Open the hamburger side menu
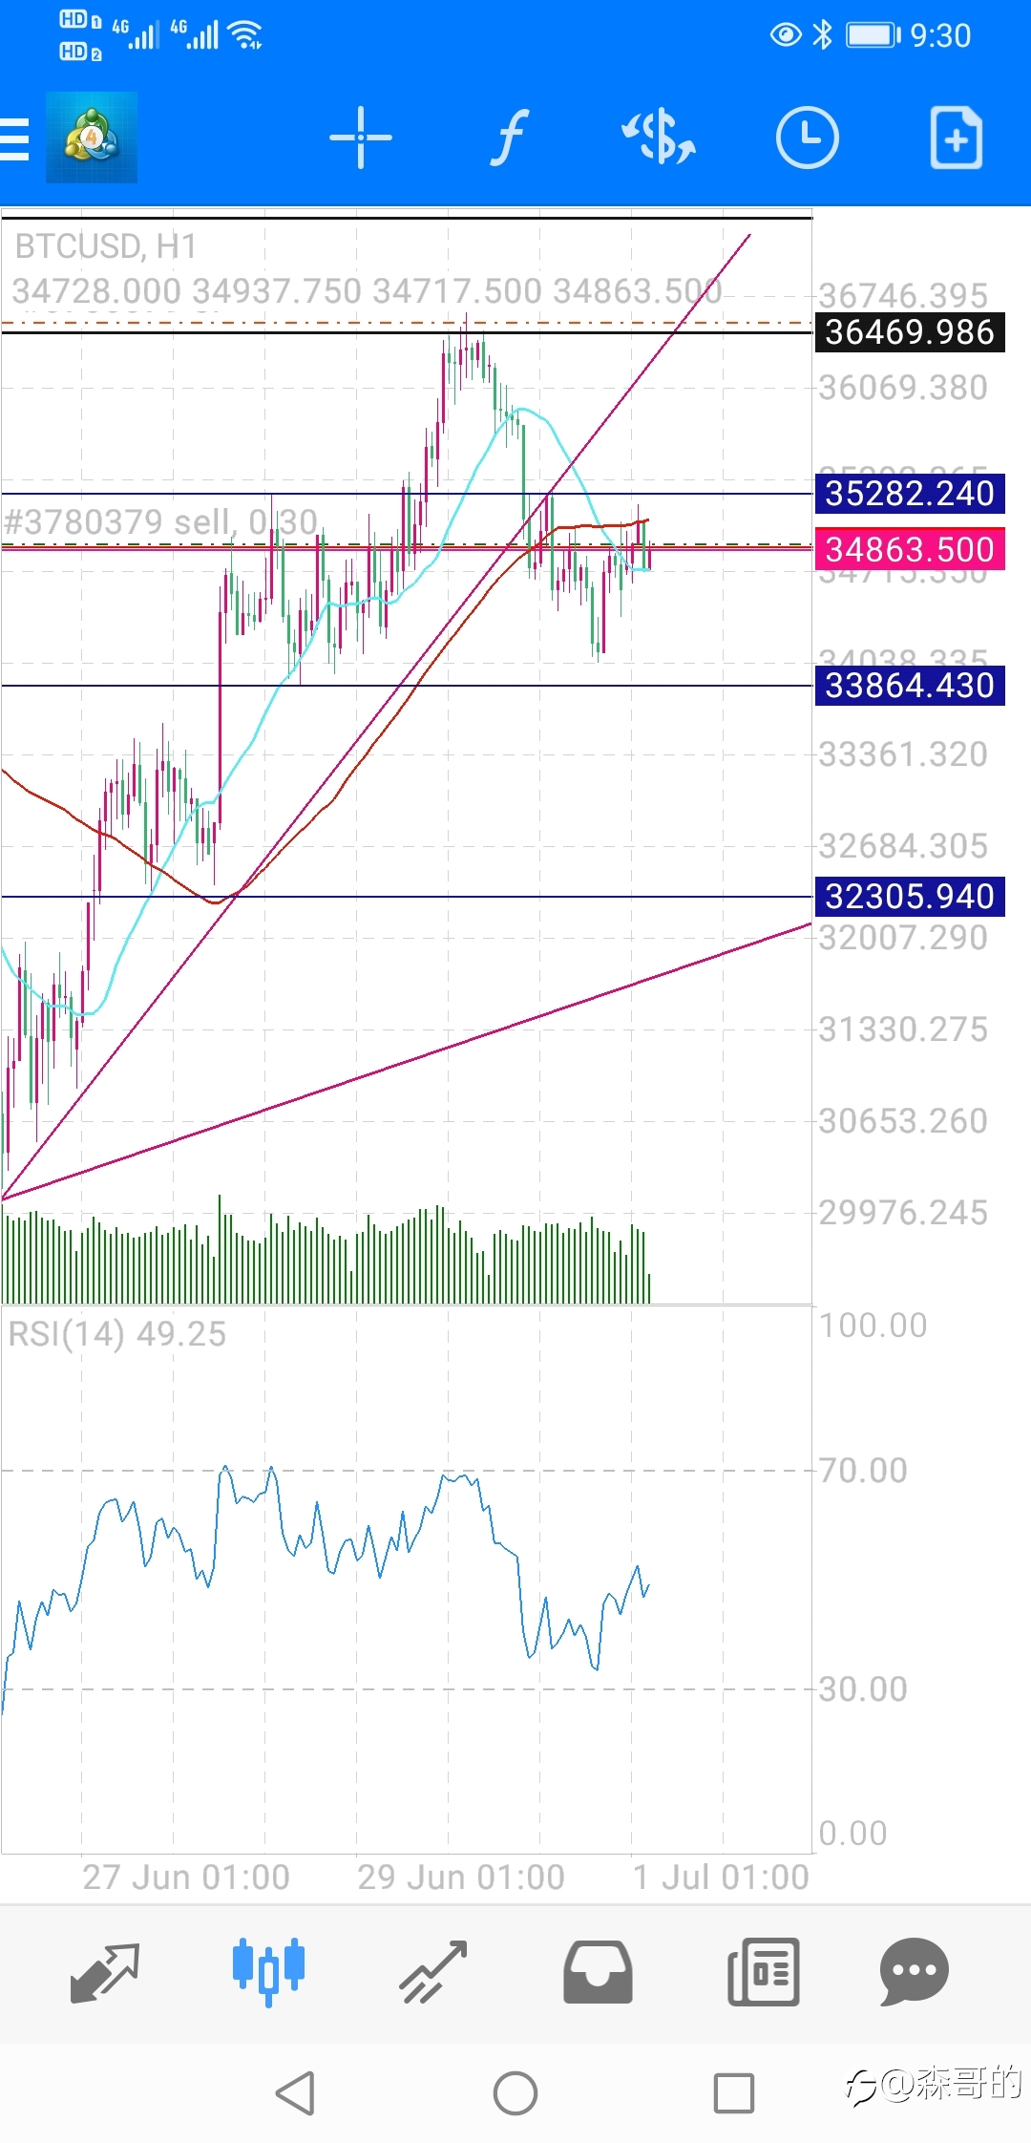The image size is (1031, 2143). [x=14, y=139]
